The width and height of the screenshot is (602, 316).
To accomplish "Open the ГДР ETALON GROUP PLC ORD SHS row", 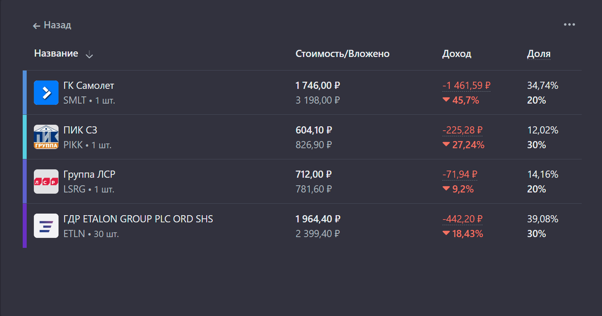I will (138, 219).
